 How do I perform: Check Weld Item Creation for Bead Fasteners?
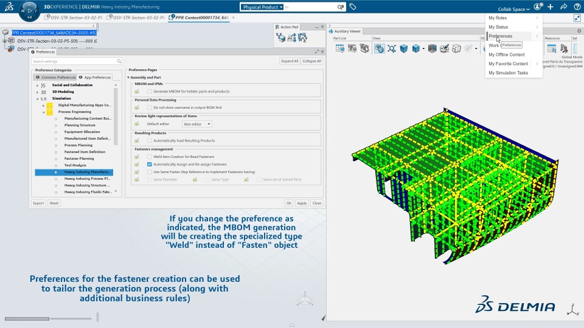pos(150,157)
